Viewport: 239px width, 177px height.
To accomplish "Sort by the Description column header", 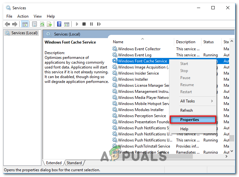I will (187, 42).
